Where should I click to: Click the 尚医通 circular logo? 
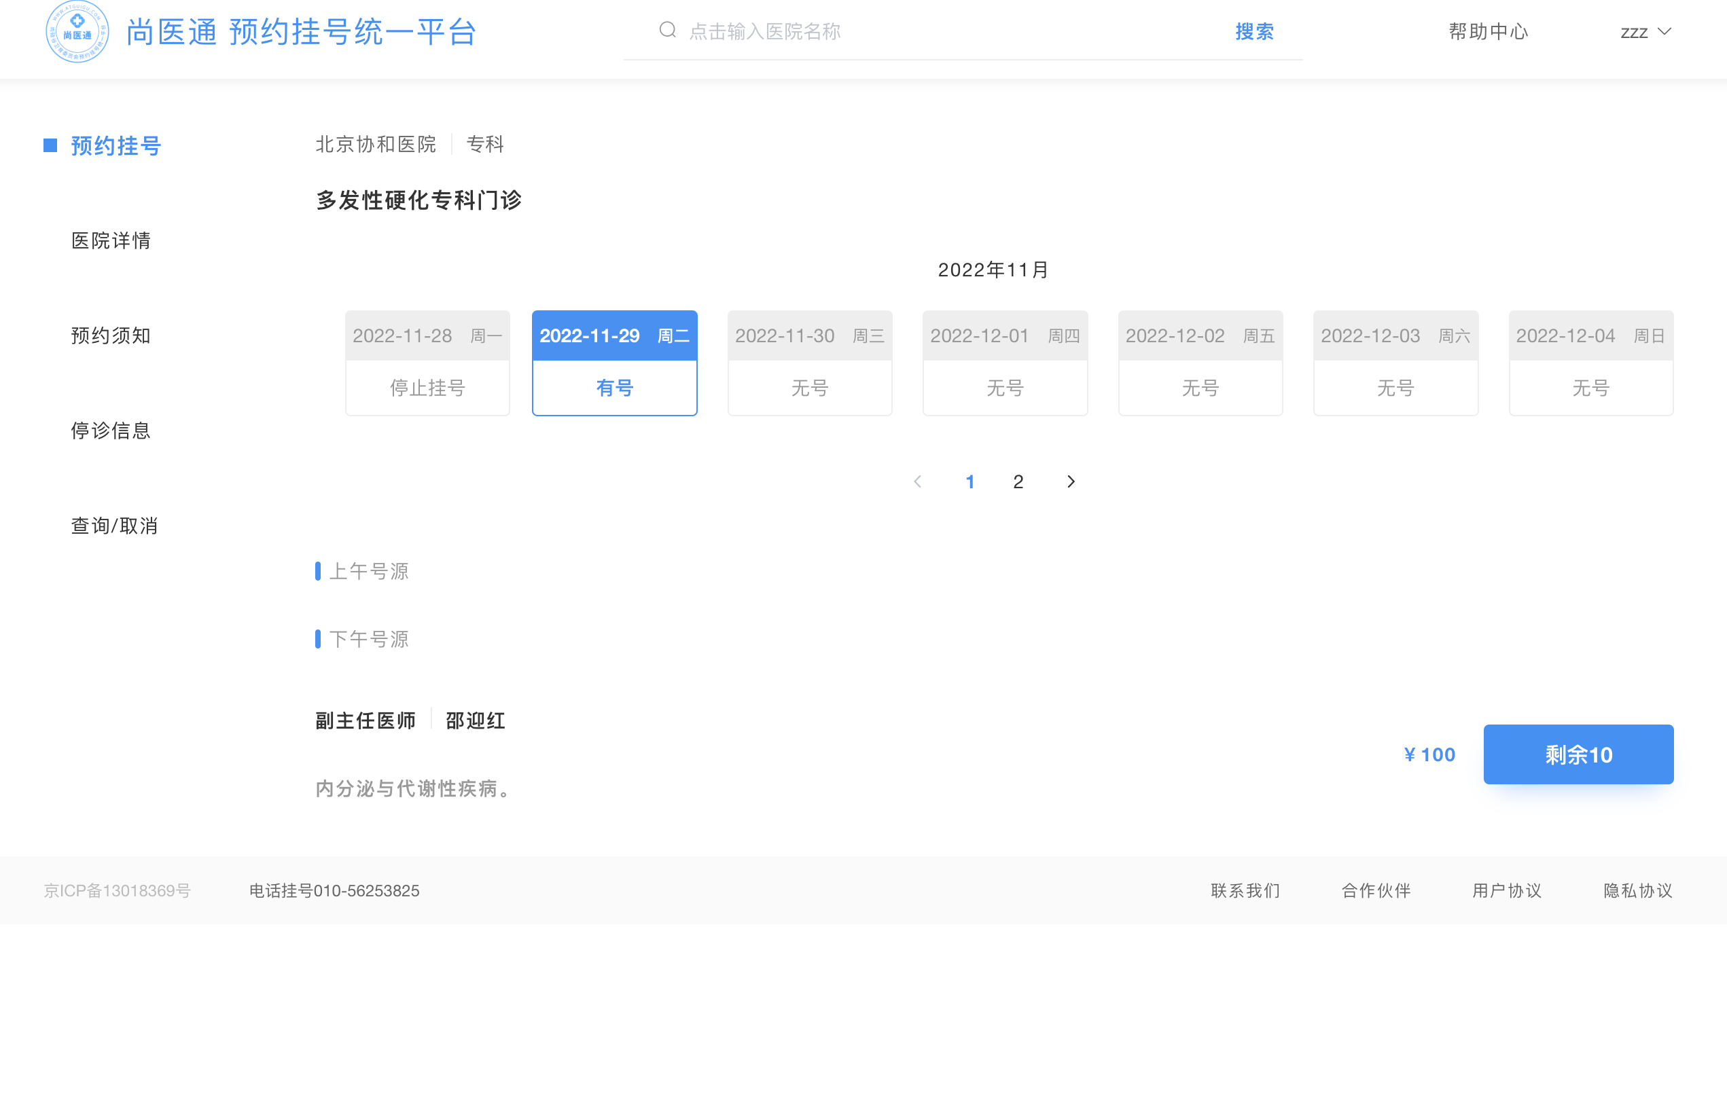click(77, 31)
